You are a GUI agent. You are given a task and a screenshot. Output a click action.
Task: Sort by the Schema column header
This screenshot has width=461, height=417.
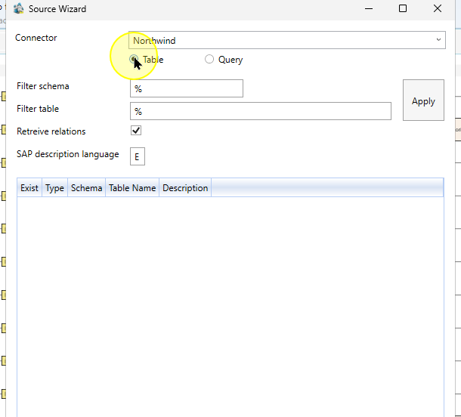86,188
